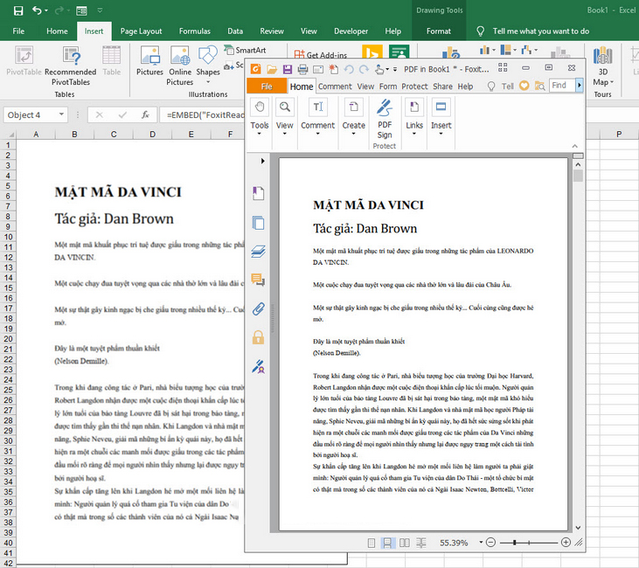639x568 pixels.
Task: Switch Foxit to single page view
Action: pyautogui.click(x=372, y=543)
